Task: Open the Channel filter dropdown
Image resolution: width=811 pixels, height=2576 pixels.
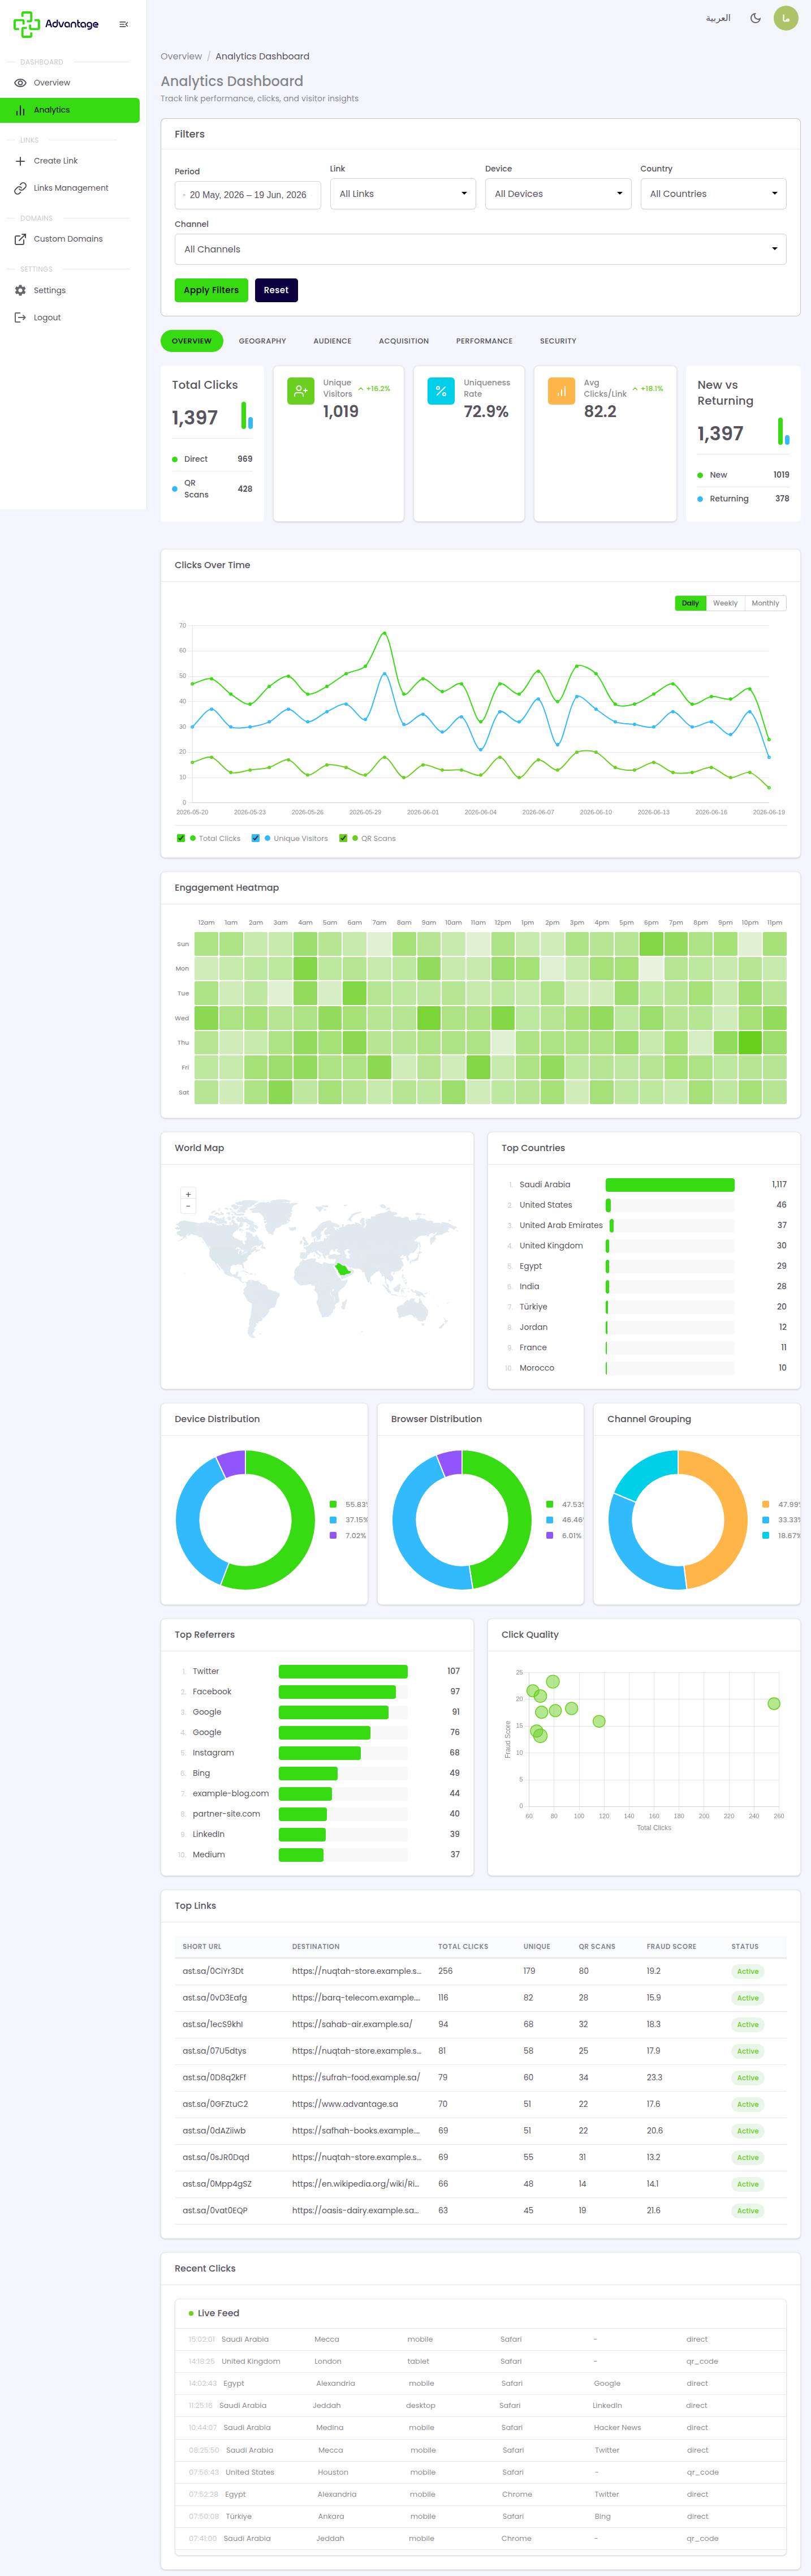Action: click(480, 249)
